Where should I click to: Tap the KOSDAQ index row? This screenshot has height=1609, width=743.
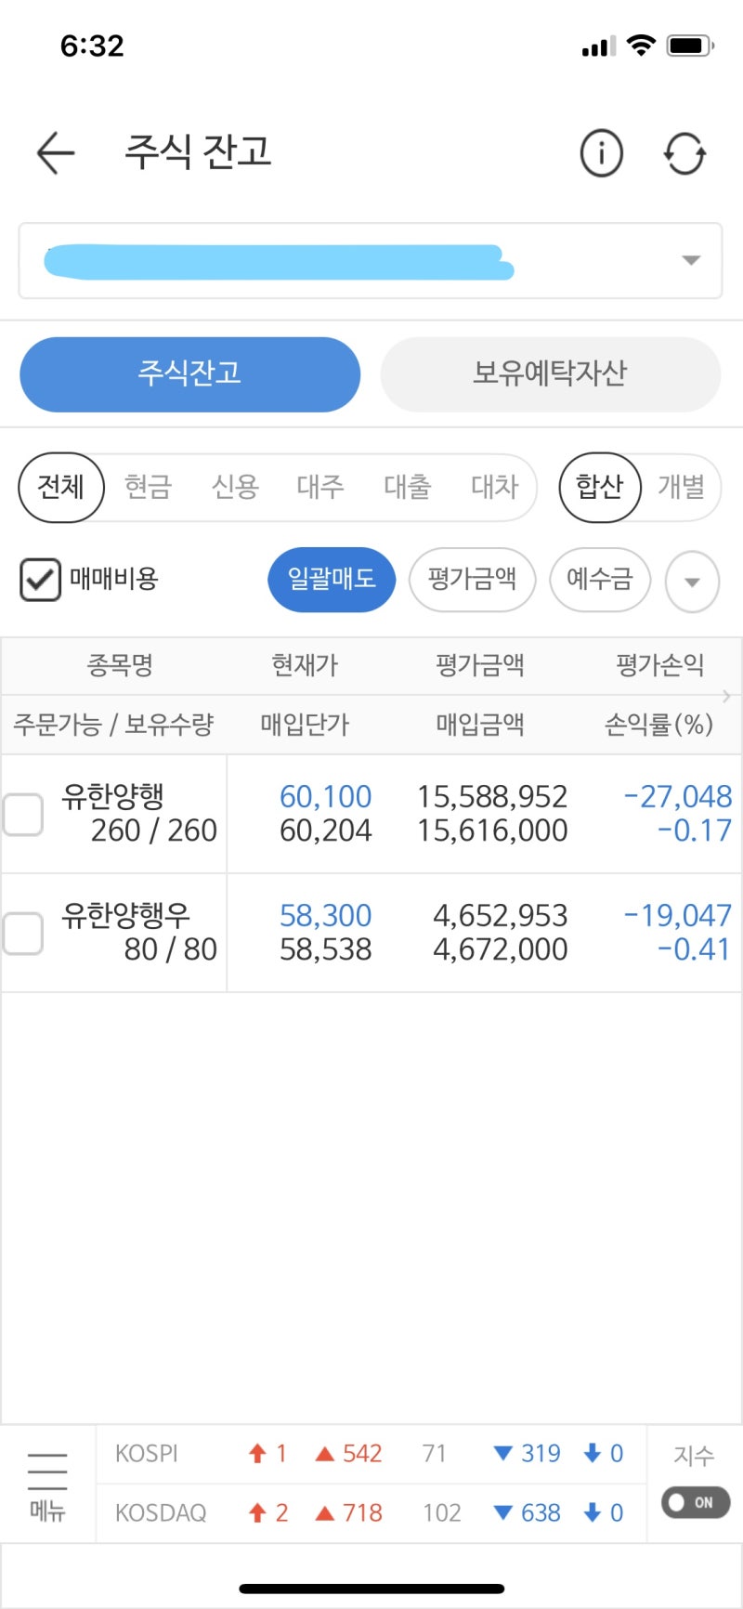[162, 1512]
